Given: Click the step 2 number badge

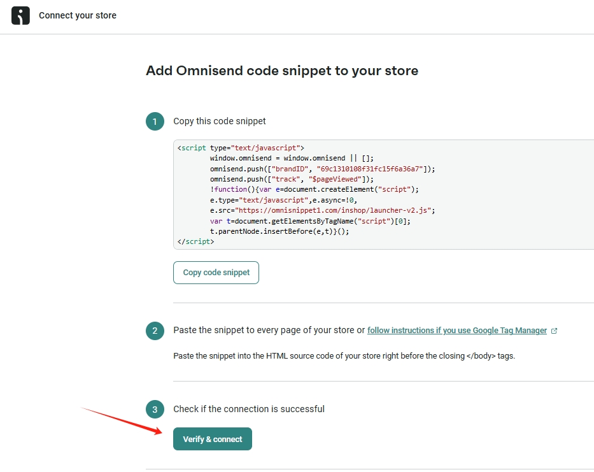Looking at the screenshot, I should click(155, 331).
